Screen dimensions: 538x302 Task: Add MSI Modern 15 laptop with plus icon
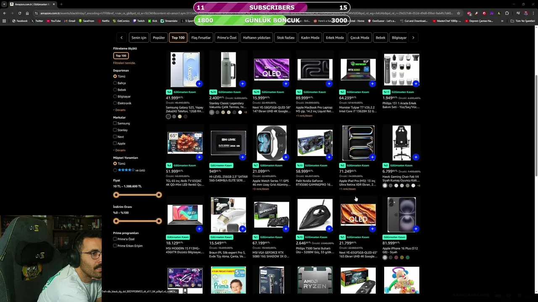199,229
